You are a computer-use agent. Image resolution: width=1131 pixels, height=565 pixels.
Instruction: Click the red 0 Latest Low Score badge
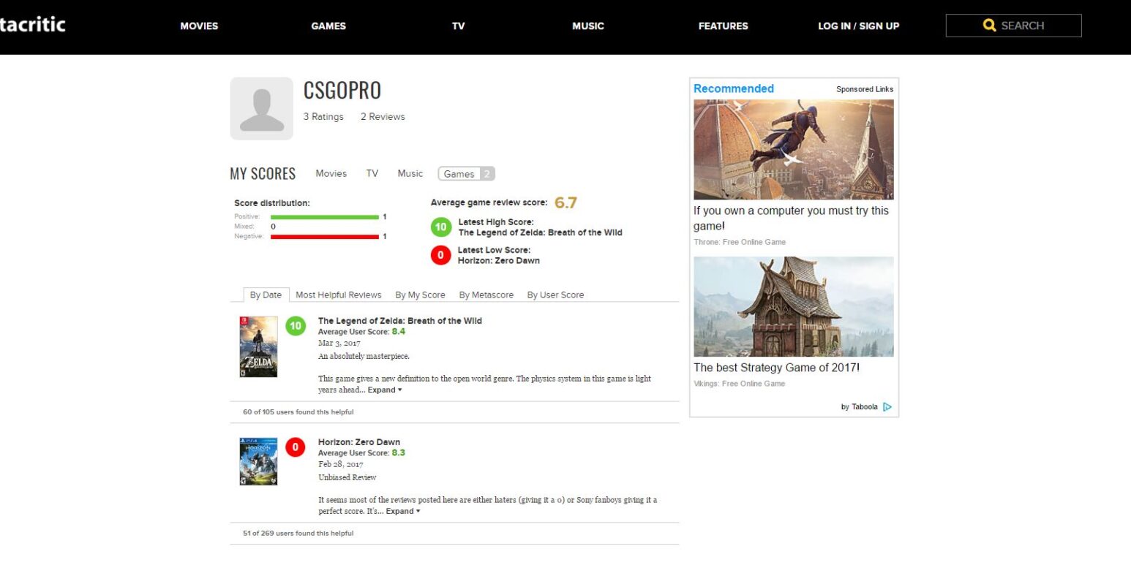[x=441, y=256]
